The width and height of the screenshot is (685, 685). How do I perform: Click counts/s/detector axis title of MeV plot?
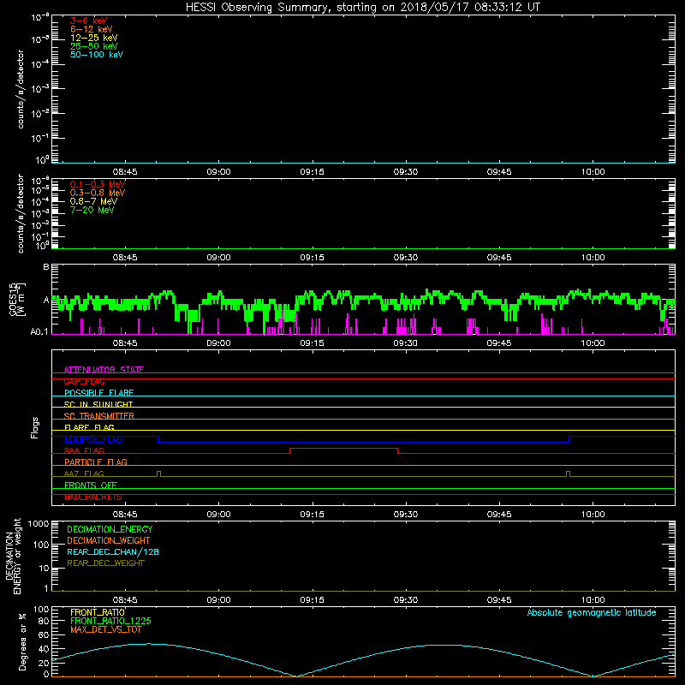tap(21, 213)
